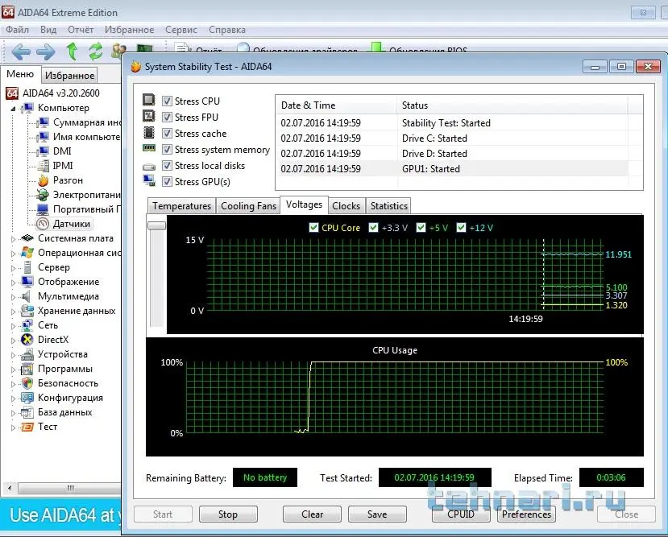668x537 pixels.
Task: Toggle the +12 V graph checkbox
Action: 461,228
